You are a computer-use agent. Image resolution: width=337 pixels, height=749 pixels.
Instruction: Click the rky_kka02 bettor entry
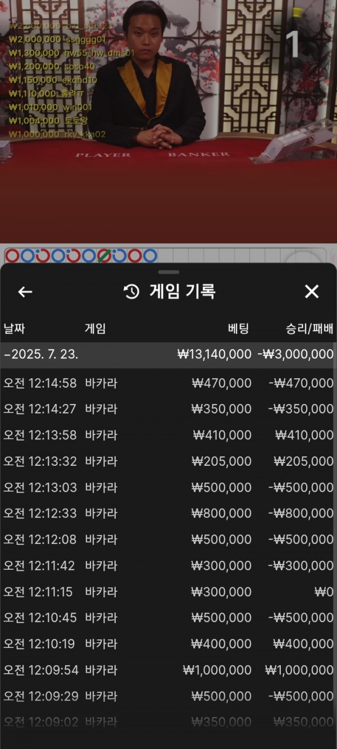[57, 134]
